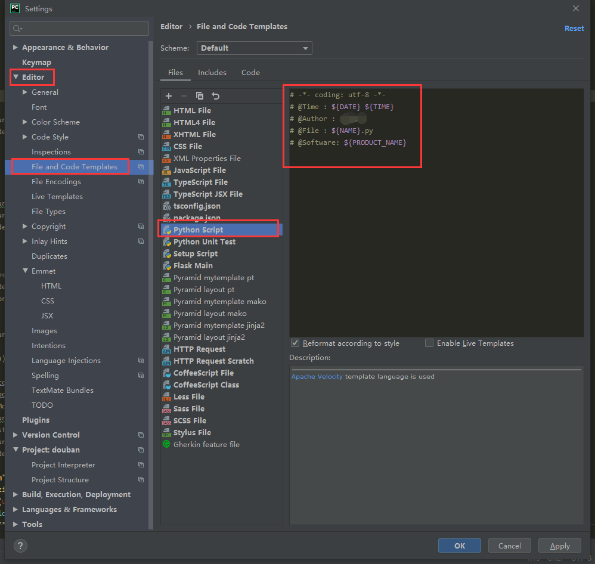Switch to the Includes tab
The width and height of the screenshot is (595, 564).
tap(212, 73)
